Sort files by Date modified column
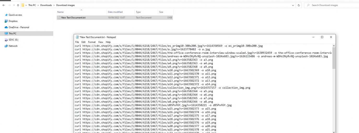 [115, 12]
